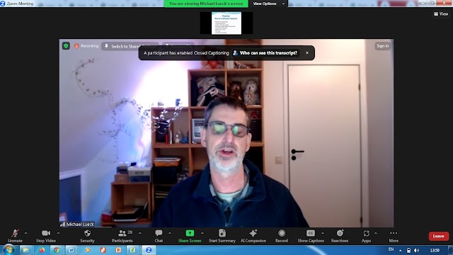Switch to Shared Screen button

coord(130,46)
